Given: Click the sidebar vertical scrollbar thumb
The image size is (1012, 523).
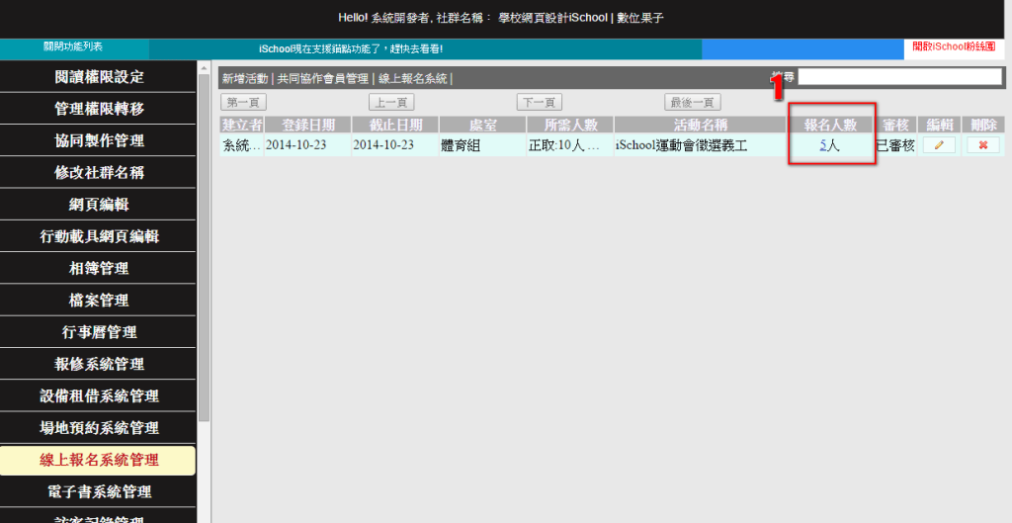Looking at the screenshot, I should pyautogui.click(x=204, y=248).
